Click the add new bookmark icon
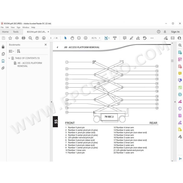 pyautogui.click(x=19, y=51)
